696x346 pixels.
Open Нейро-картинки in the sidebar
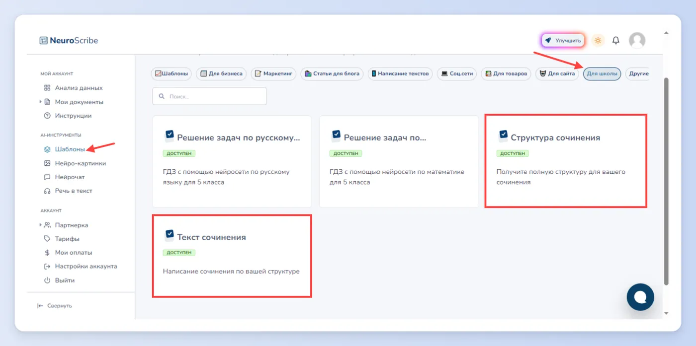(x=75, y=163)
